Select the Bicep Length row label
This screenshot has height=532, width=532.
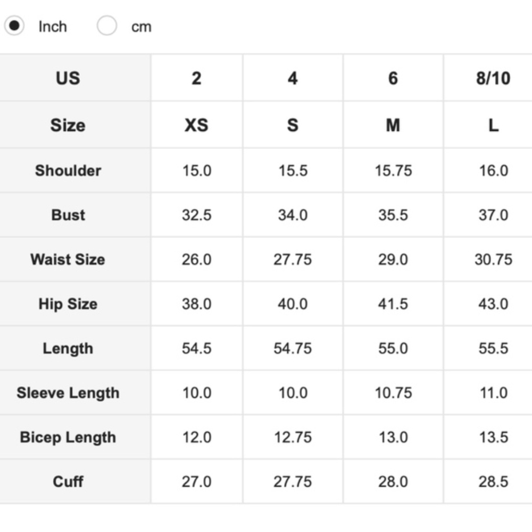pyautogui.click(x=76, y=437)
